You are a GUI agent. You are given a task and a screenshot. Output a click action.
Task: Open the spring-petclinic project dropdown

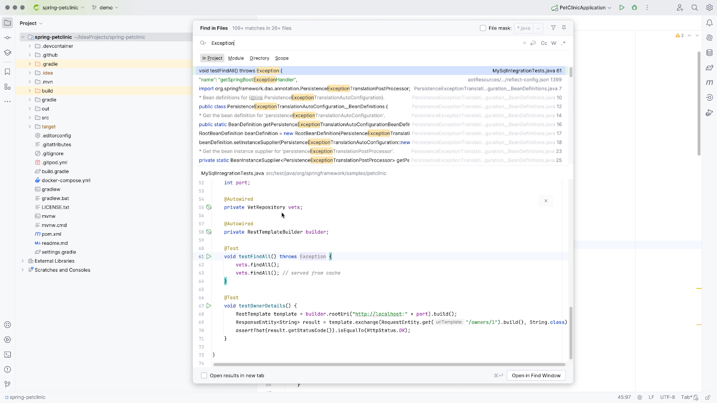click(x=59, y=8)
